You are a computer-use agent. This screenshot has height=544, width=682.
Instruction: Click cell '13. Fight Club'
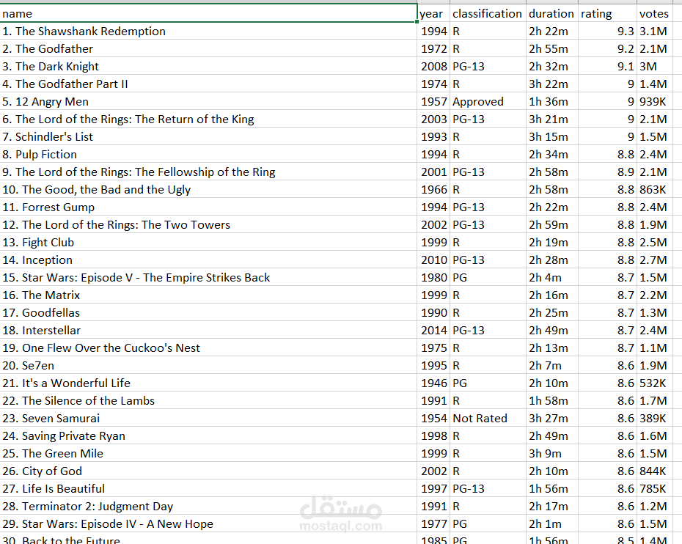(208, 243)
